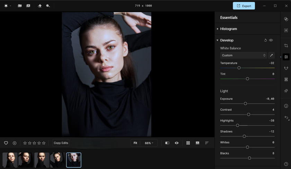Click the open folder icon
Screen dimensions: 291x169
point(20,6)
